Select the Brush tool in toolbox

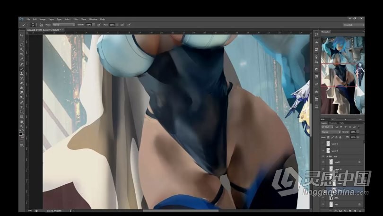coord(21,69)
